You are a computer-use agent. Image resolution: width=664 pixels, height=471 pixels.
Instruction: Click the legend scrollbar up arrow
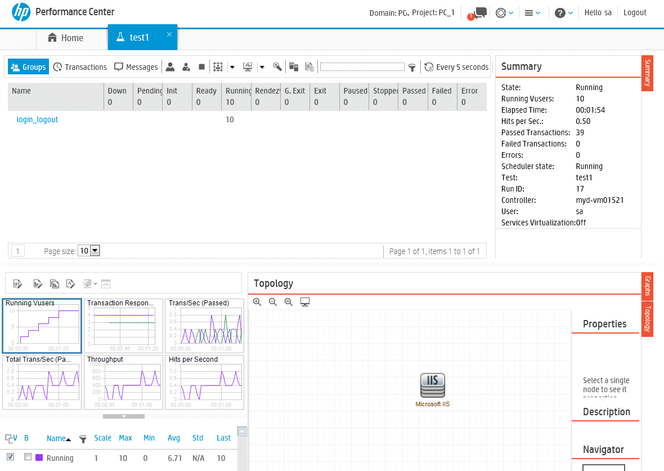tap(242, 431)
